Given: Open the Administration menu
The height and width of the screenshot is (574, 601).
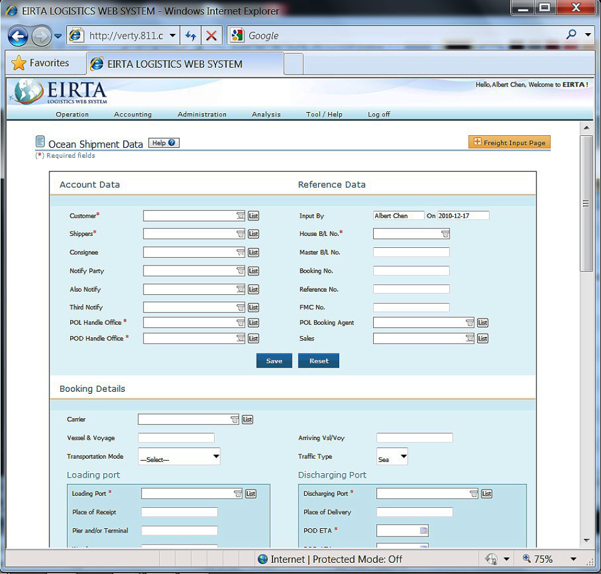Looking at the screenshot, I should click(x=202, y=114).
